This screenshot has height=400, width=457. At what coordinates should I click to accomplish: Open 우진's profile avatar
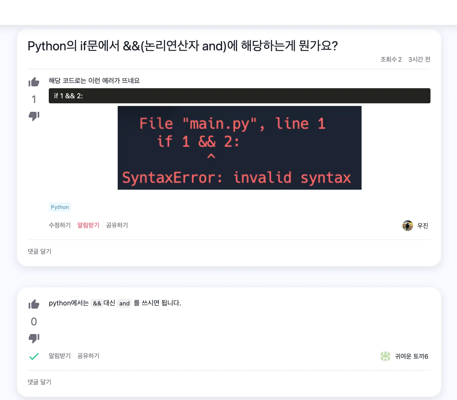click(x=408, y=225)
